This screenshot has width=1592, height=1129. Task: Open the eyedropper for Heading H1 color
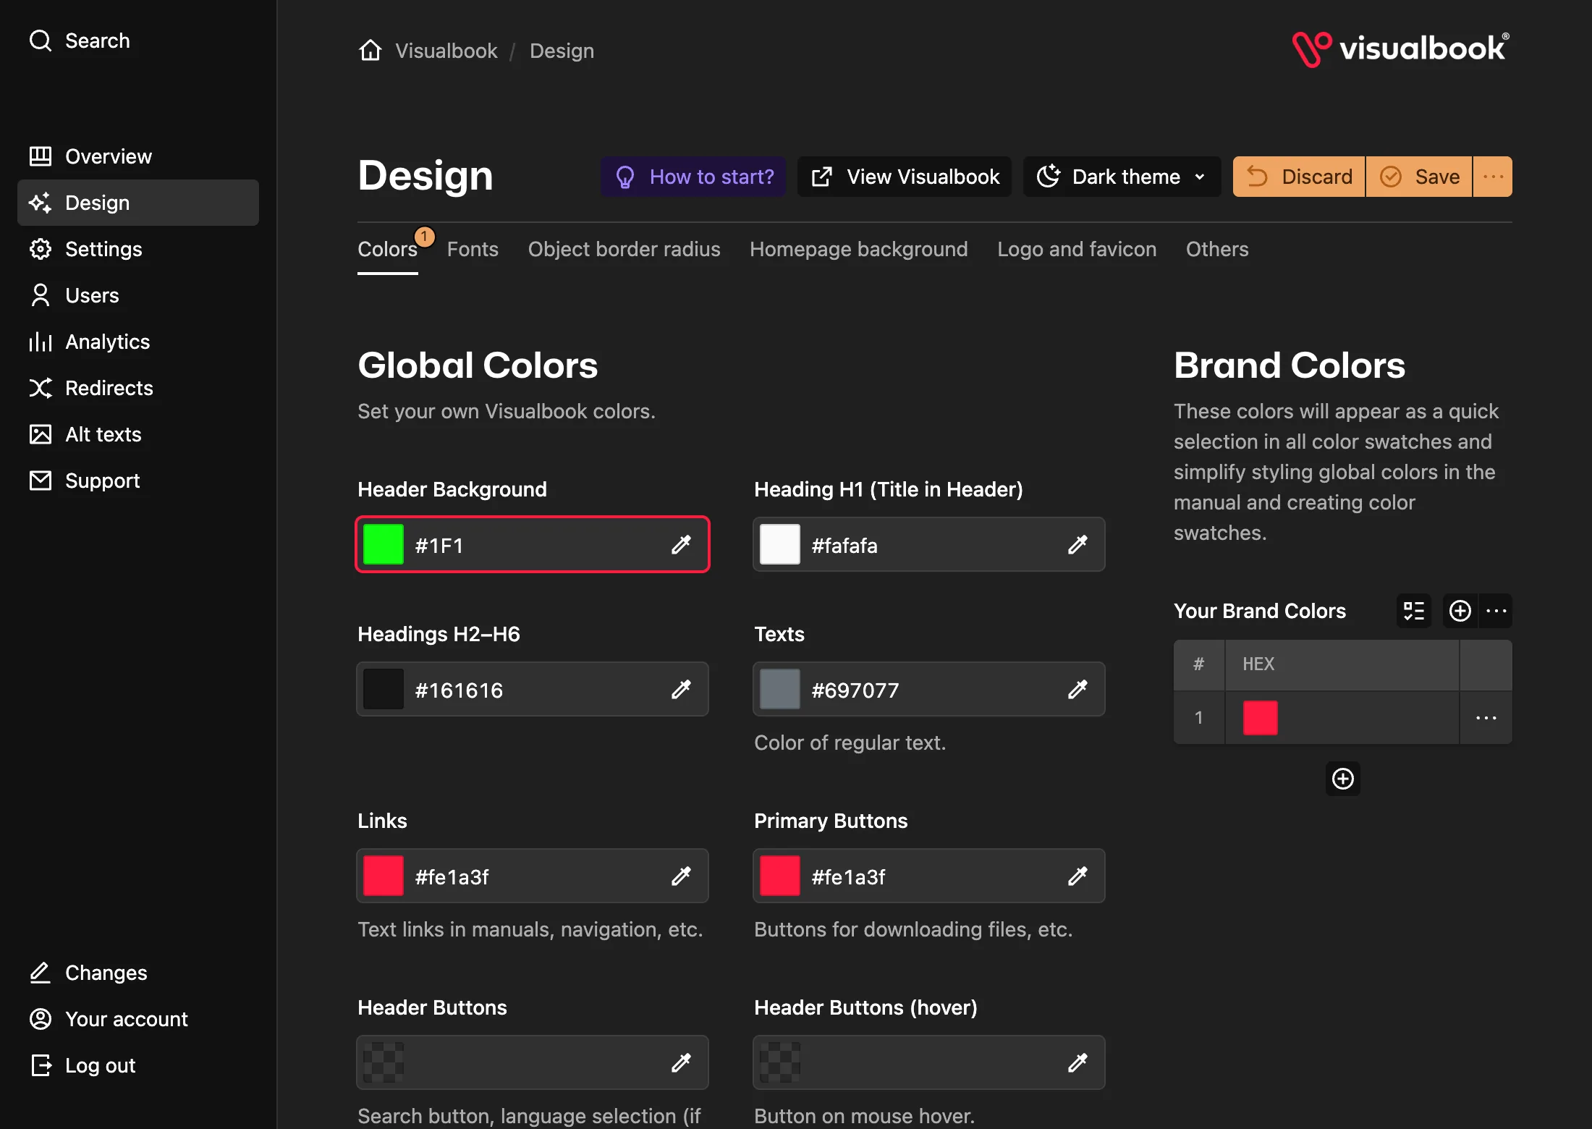tap(1077, 544)
